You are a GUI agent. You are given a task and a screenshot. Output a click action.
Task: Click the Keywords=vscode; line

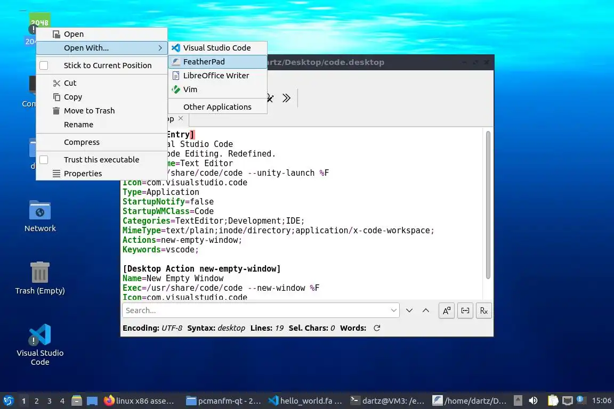click(160, 250)
